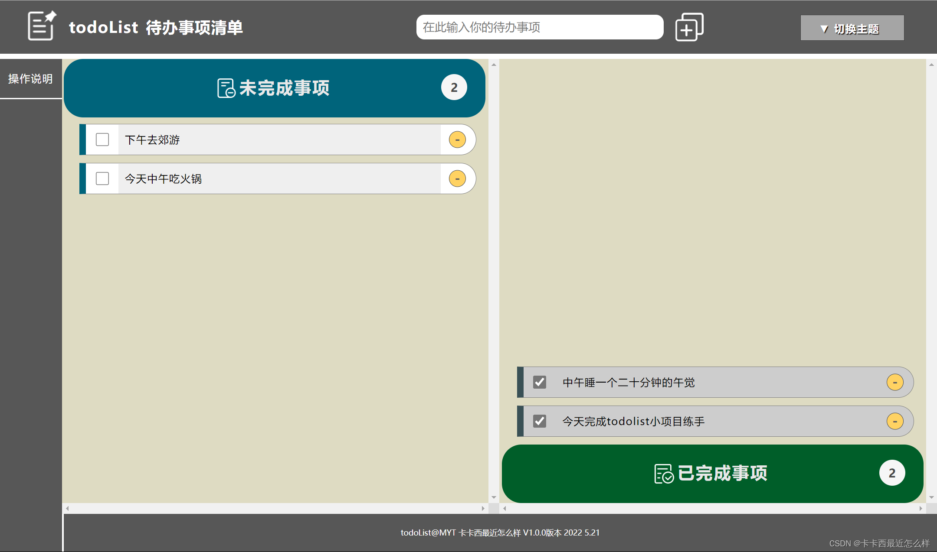Screen dimensions: 937x552
Task: Open the 切换主题 theme dropdown
Action: pyautogui.click(x=852, y=28)
